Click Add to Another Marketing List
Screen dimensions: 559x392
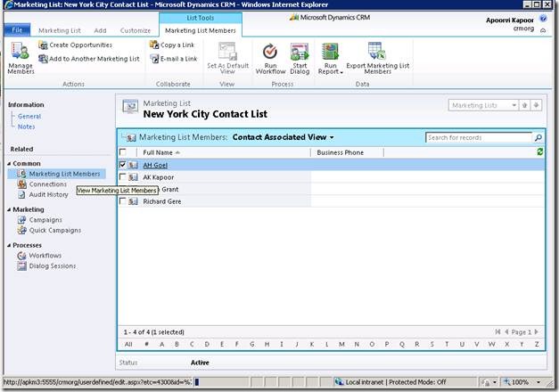[88, 59]
